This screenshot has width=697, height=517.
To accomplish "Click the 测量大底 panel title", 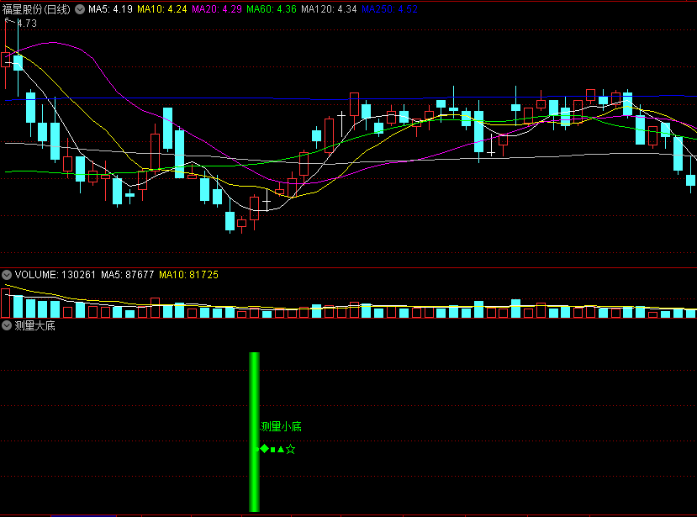I will tap(34, 325).
